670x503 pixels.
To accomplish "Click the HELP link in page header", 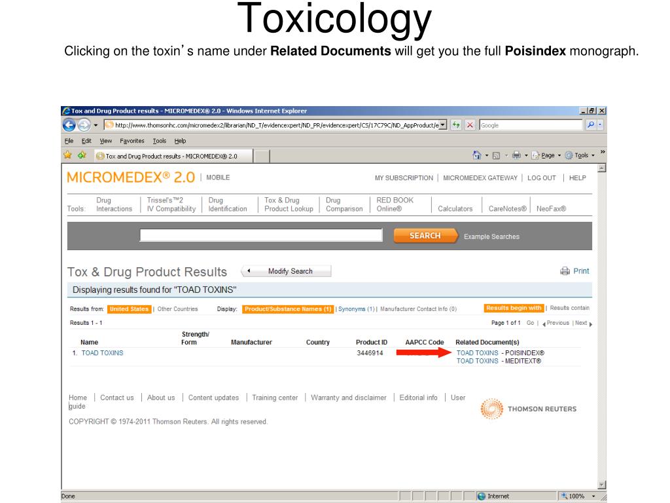I will pyautogui.click(x=577, y=178).
